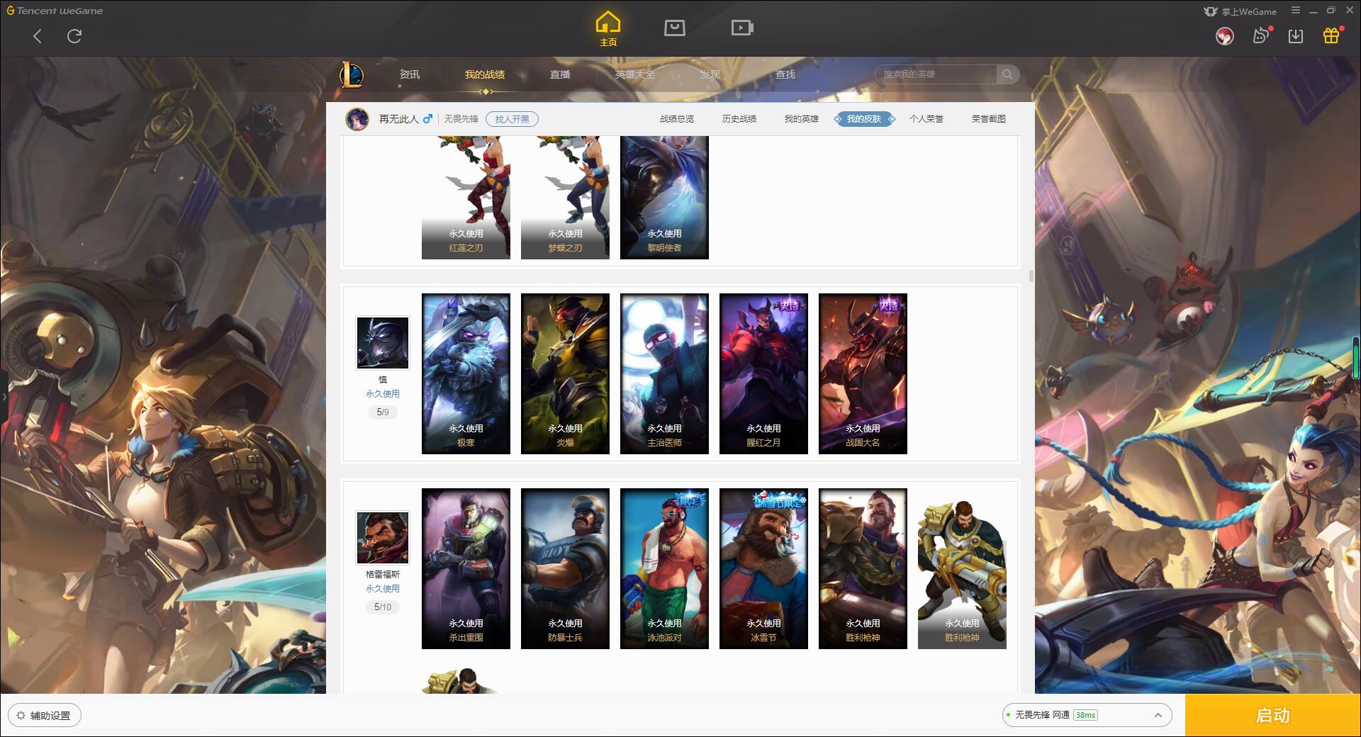This screenshot has width=1361, height=737.
Task: Open the 我的战绩 tab
Action: [485, 74]
